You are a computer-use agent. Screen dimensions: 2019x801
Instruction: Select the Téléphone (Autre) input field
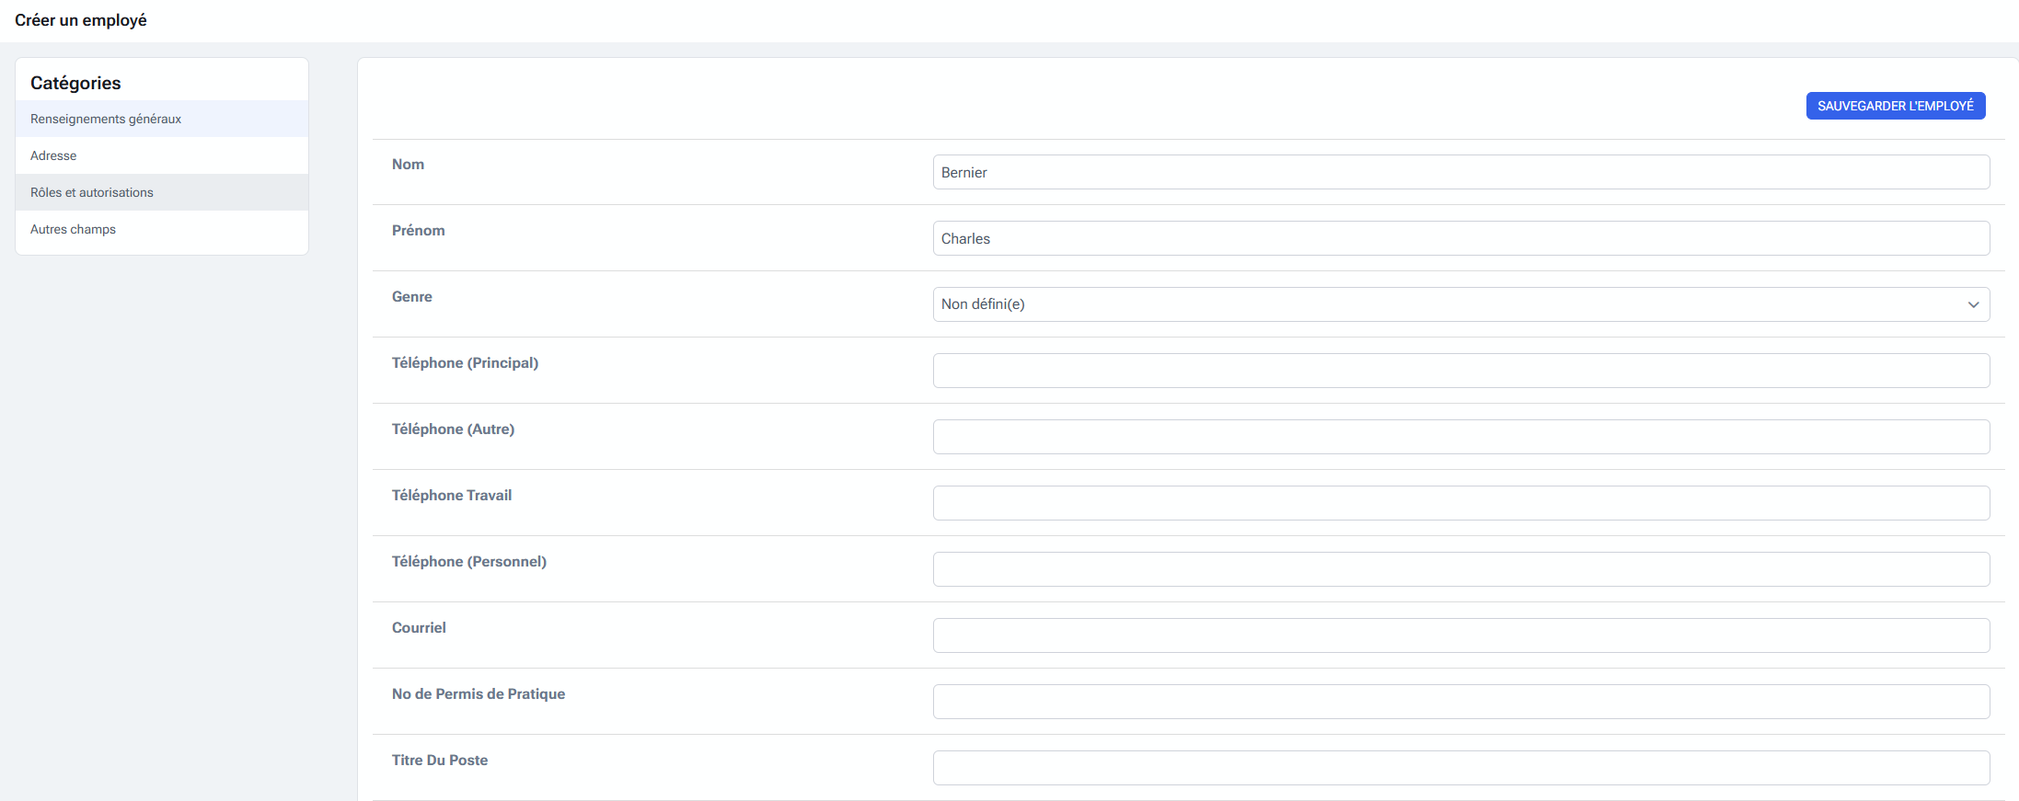[1460, 437]
